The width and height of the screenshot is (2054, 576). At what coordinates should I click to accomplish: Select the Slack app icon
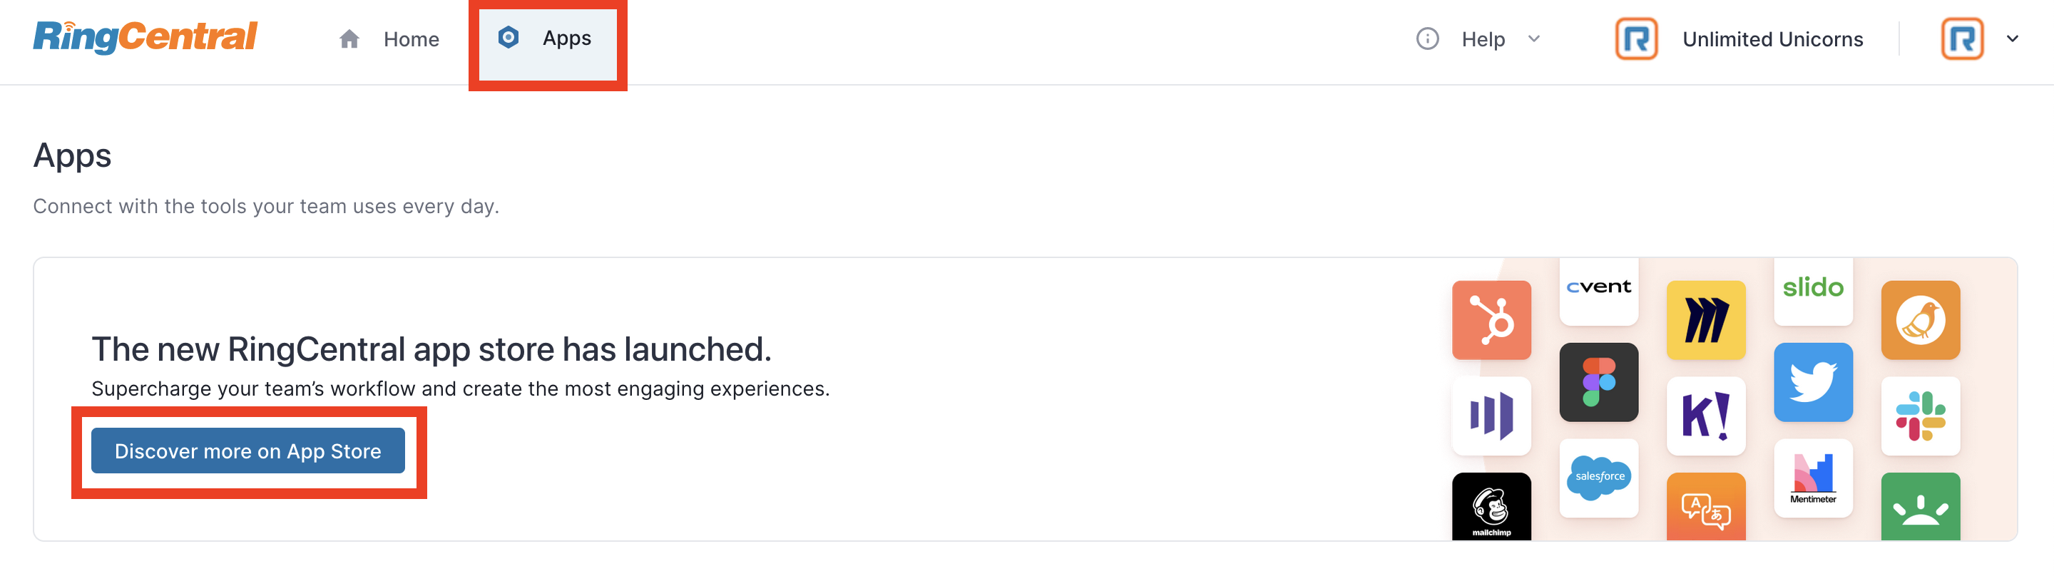pos(1920,416)
